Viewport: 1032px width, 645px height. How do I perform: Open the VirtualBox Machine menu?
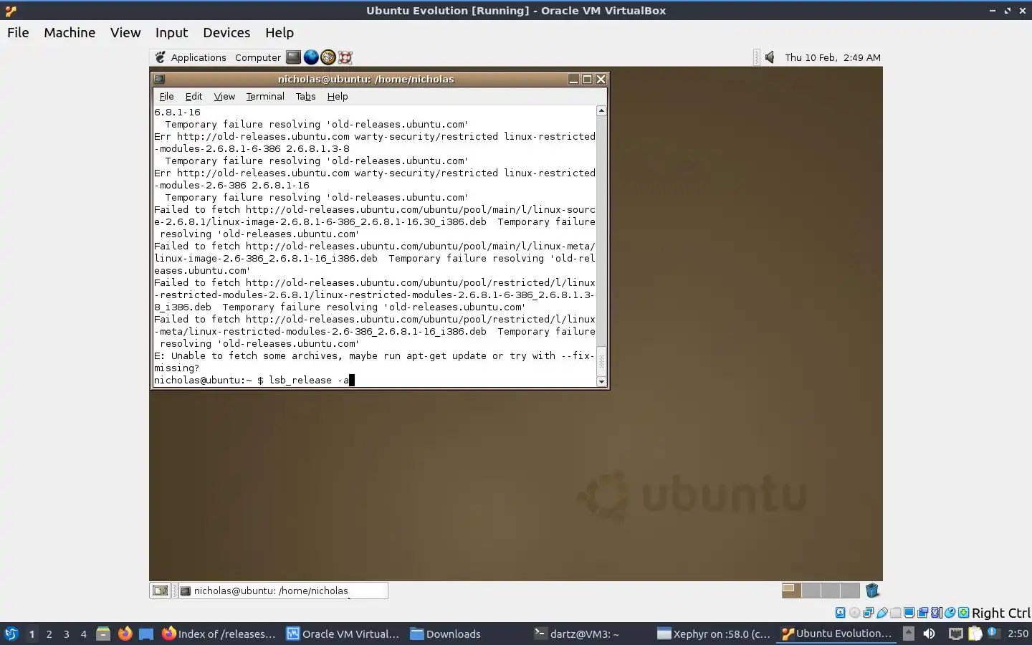point(70,32)
